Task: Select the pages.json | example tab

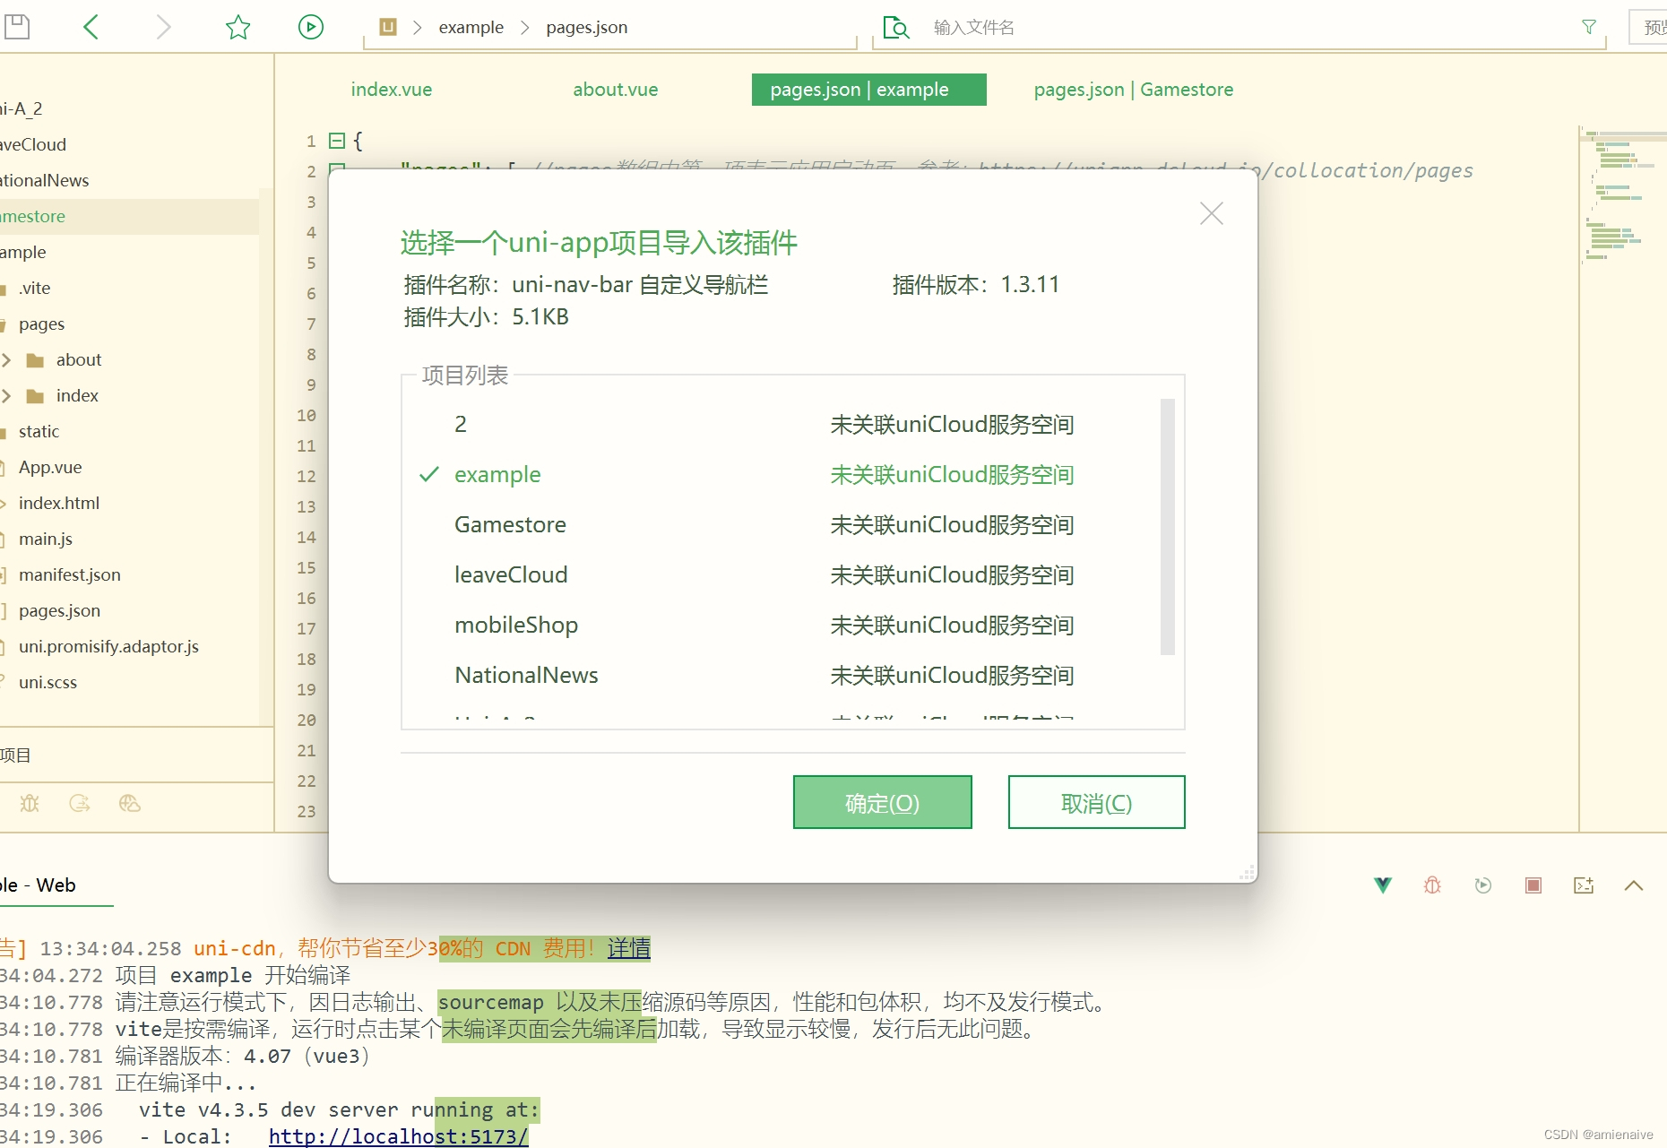Action: pos(869,90)
